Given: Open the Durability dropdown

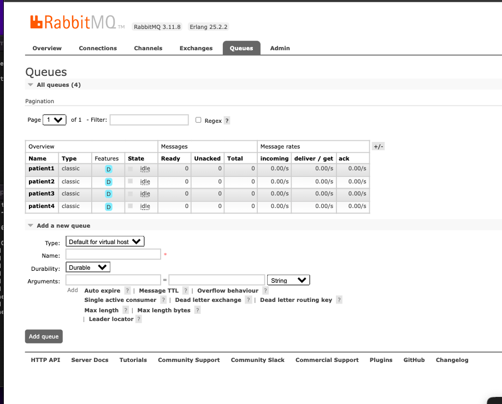Looking at the screenshot, I should (88, 267).
